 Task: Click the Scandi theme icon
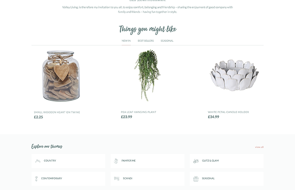(117, 179)
